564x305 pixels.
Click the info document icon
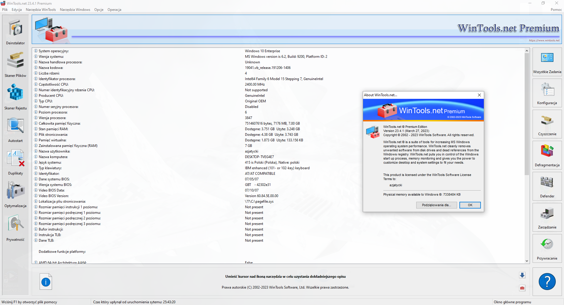click(x=46, y=282)
